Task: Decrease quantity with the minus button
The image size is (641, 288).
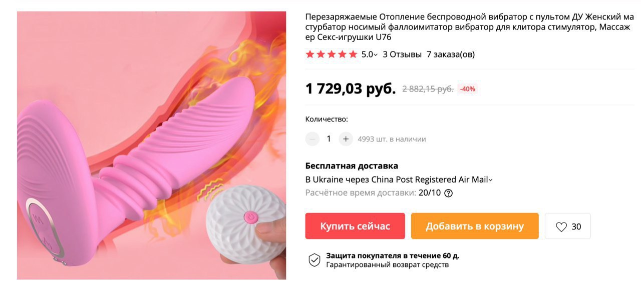Action: (312, 139)
